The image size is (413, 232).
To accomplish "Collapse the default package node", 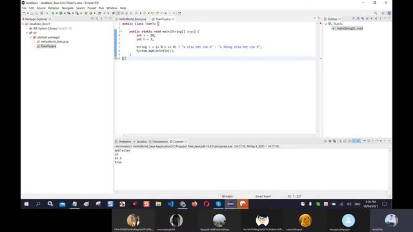I will [30, 37].
